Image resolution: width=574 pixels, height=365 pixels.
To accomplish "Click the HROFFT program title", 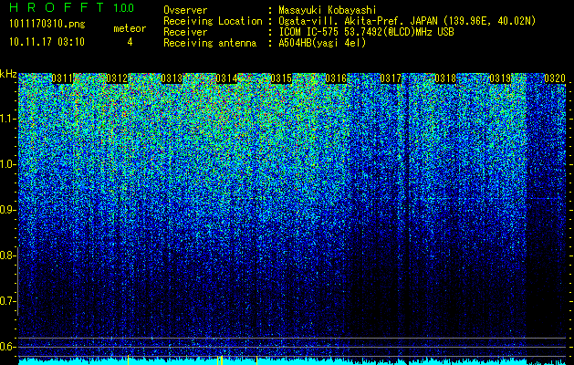I will (x=57, y=7).
